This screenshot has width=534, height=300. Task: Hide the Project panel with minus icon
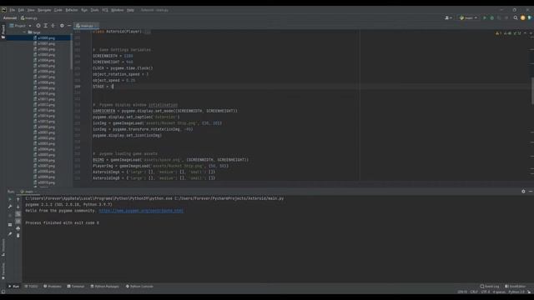tap(69, 26)
